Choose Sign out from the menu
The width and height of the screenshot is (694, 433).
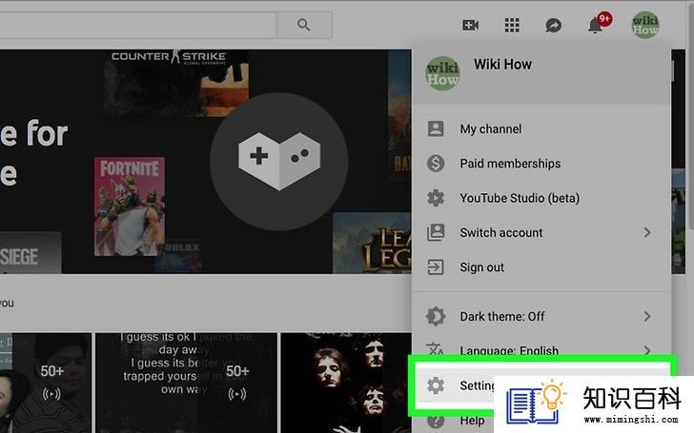(541, 267)
